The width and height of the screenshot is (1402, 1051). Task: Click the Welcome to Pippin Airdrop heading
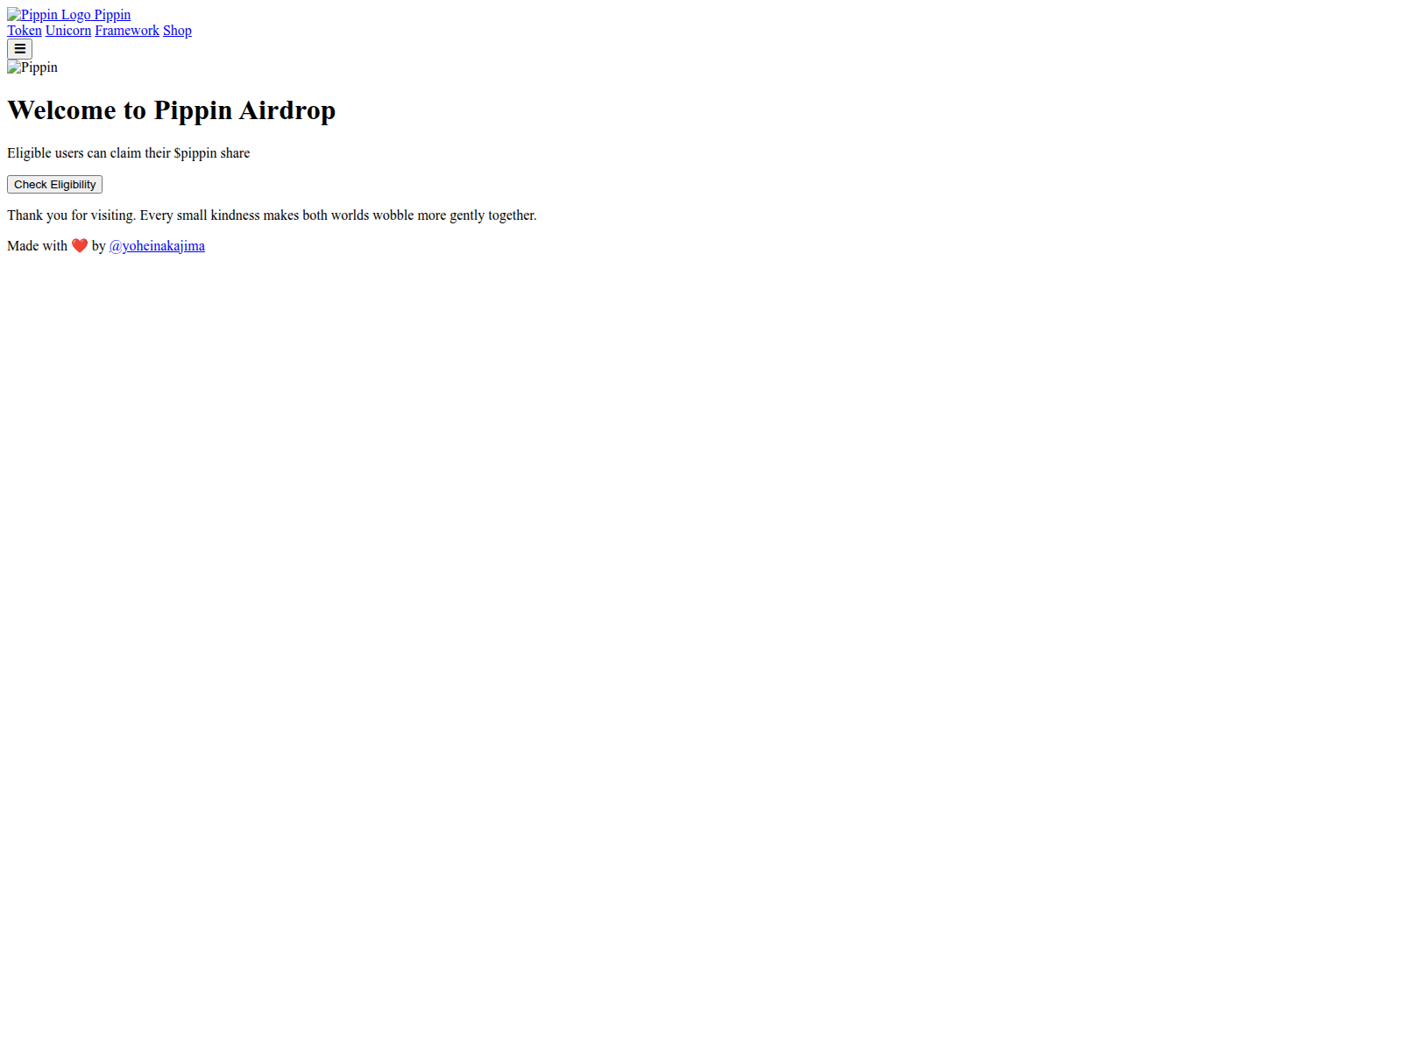point(171,110)
